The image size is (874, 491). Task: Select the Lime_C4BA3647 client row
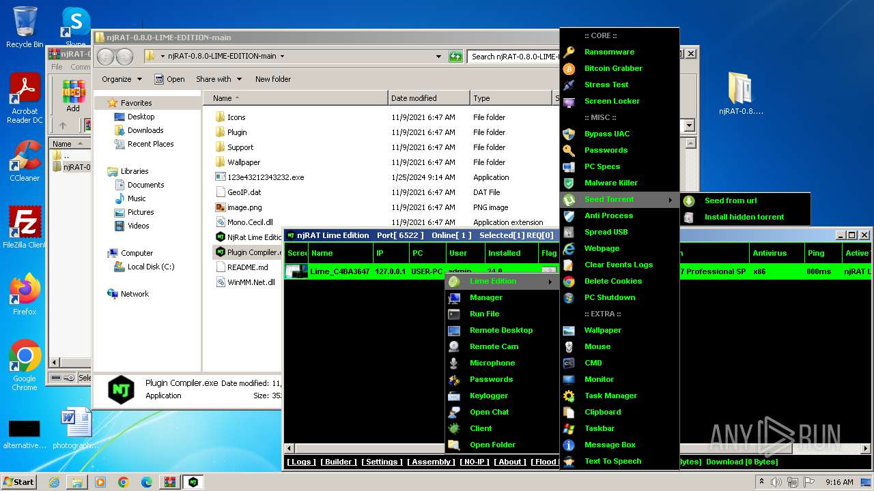(x=578, y=271)
